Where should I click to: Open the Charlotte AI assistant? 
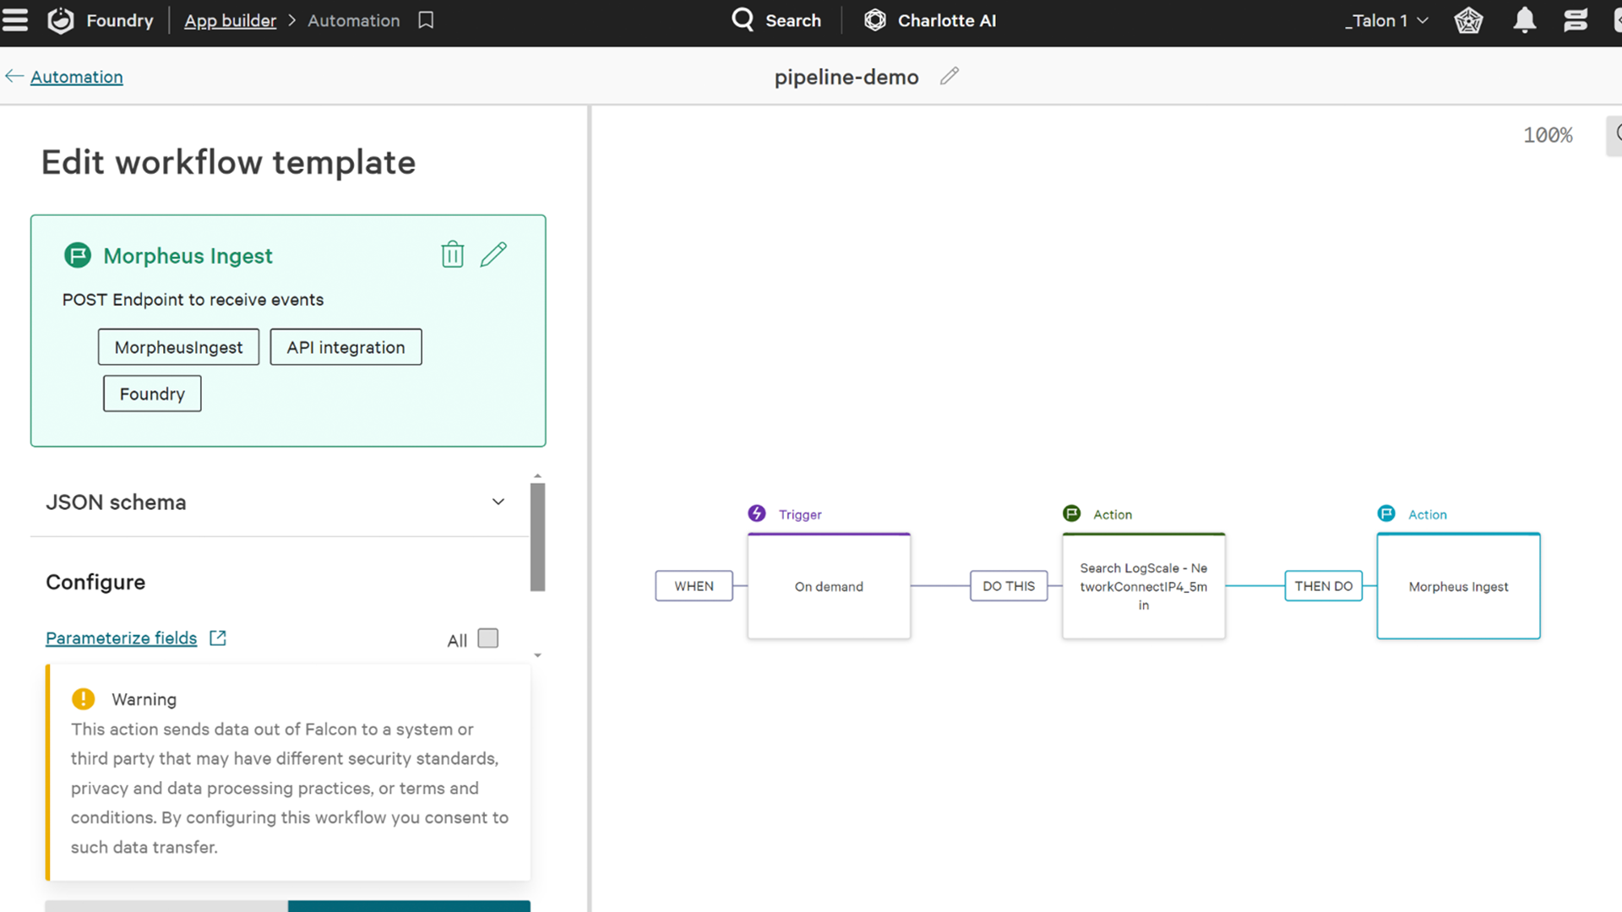pyautogui.click(x=930, y=20)
